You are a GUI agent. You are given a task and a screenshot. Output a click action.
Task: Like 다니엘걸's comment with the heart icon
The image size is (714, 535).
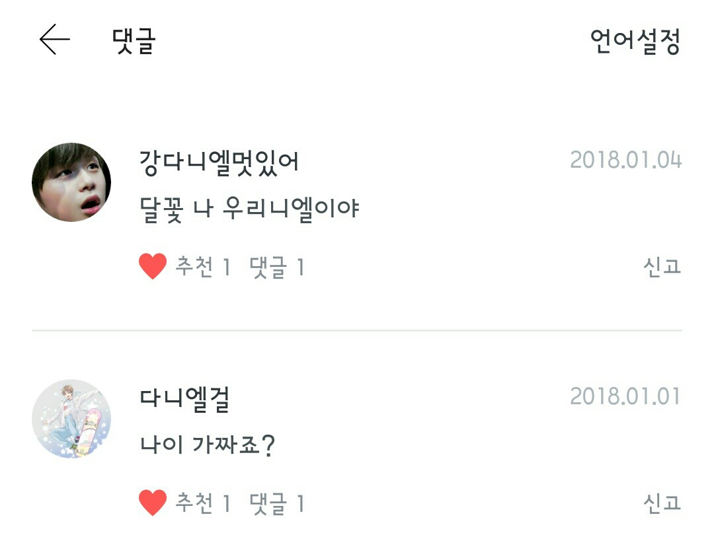coord(153,504)
